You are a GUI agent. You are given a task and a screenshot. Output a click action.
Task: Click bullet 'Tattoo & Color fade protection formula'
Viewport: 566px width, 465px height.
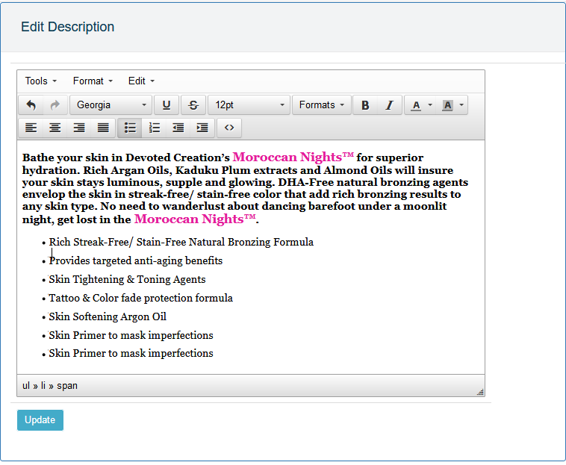(141, 298)
